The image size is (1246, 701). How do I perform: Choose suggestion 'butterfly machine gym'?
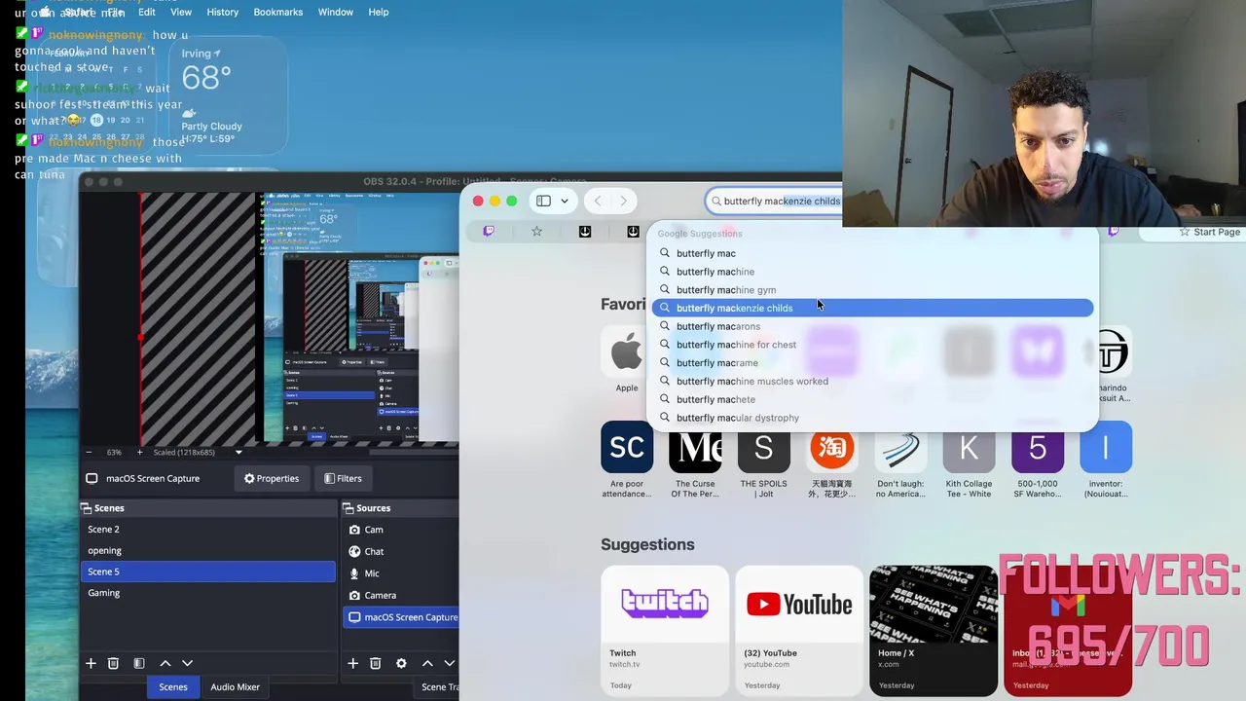pyautogui.click(x=873, y=290)
